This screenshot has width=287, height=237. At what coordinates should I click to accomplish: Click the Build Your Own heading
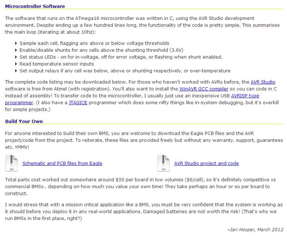[24, 122]
